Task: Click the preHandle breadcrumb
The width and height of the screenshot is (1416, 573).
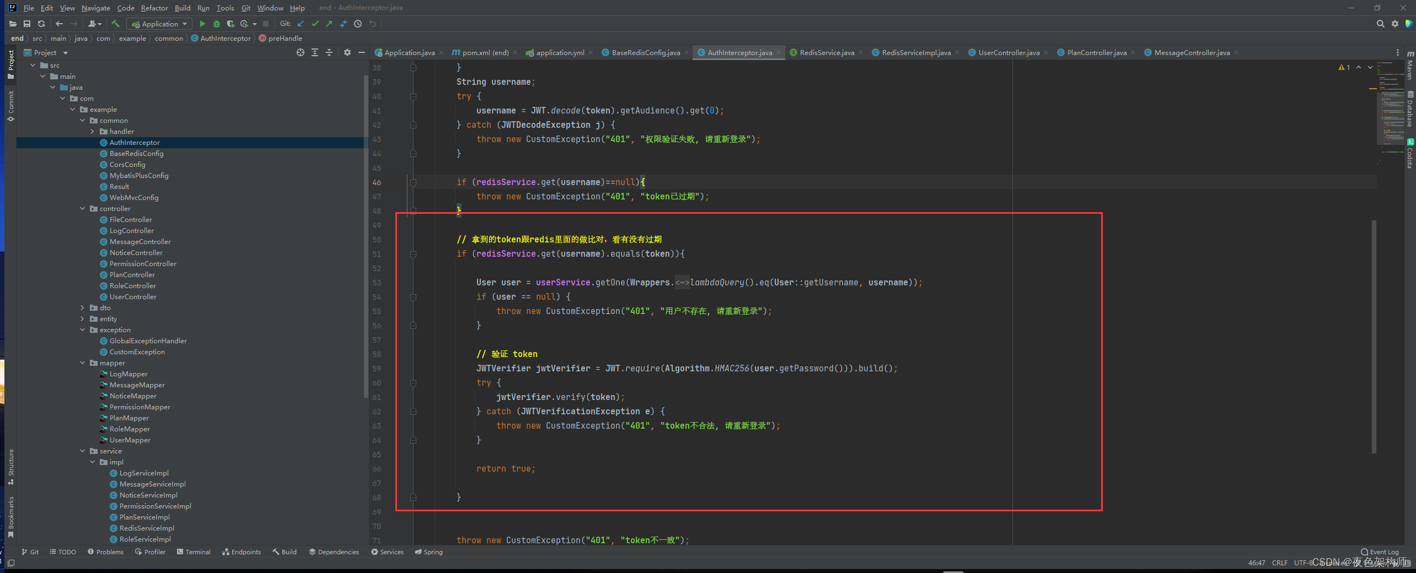Action: point(281,38)
